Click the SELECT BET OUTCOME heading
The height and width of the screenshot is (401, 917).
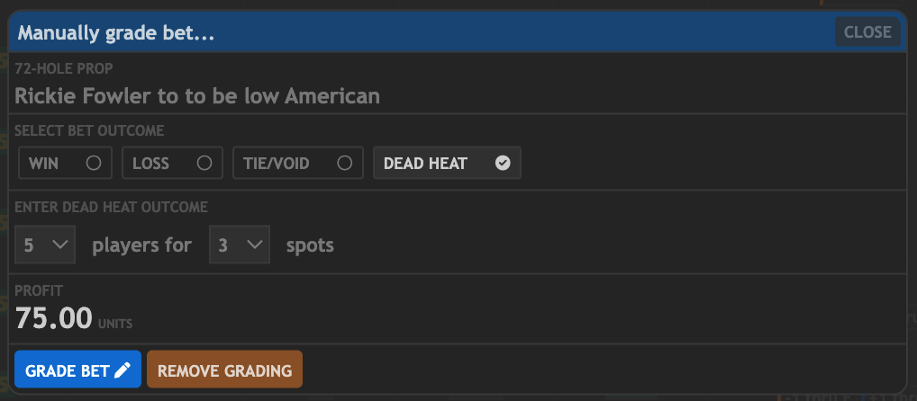(x=89, y=130)
